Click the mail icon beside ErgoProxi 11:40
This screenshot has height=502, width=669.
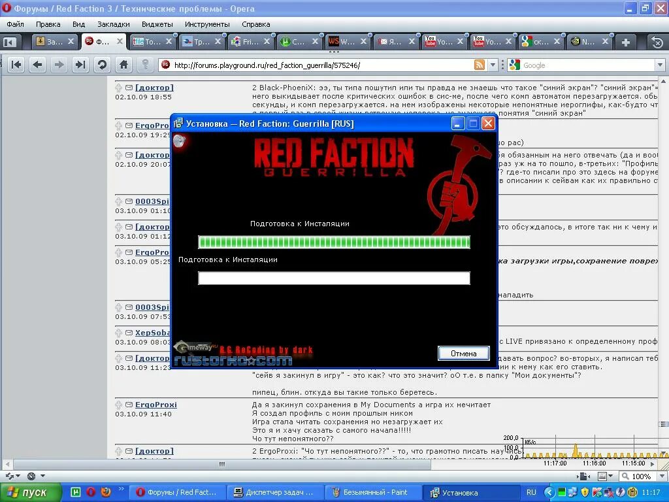point(129,405)
